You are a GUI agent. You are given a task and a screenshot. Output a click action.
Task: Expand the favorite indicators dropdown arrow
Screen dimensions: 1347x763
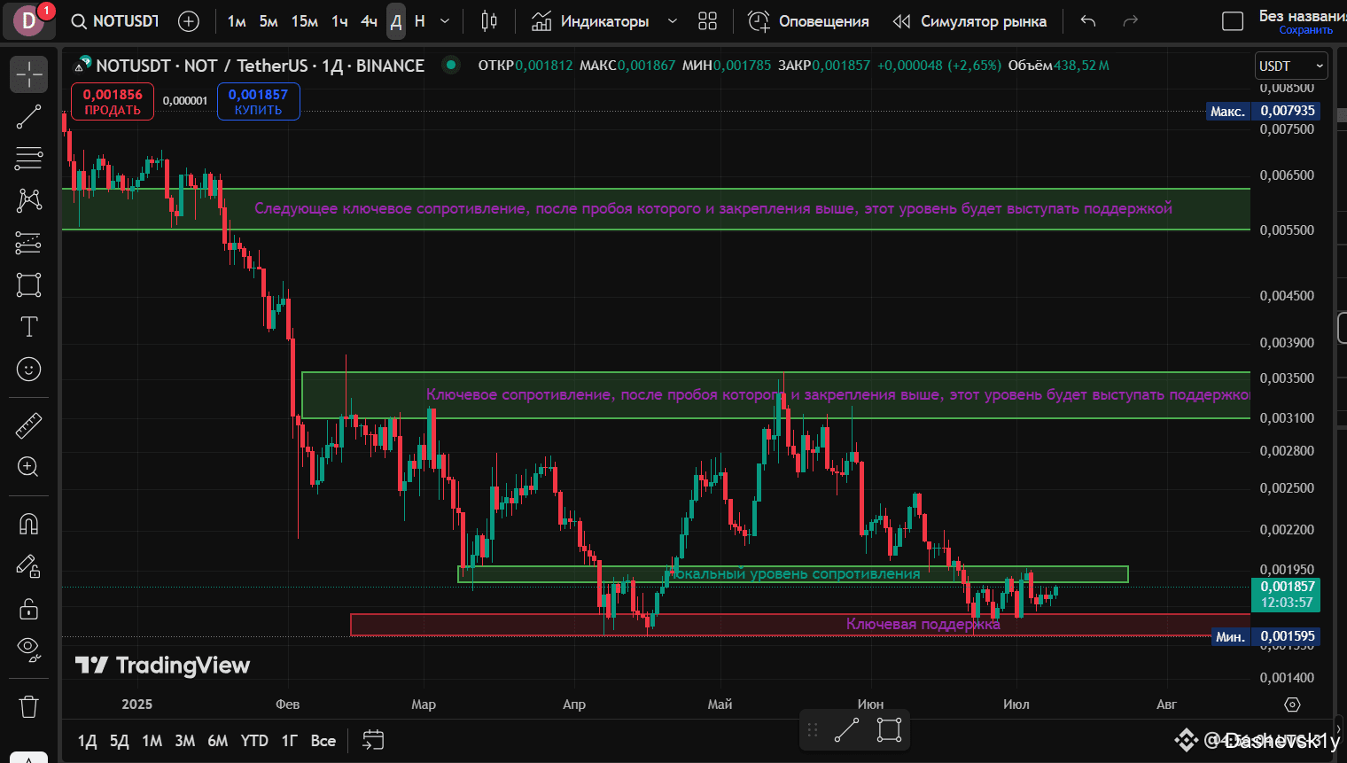coord(673,21)
